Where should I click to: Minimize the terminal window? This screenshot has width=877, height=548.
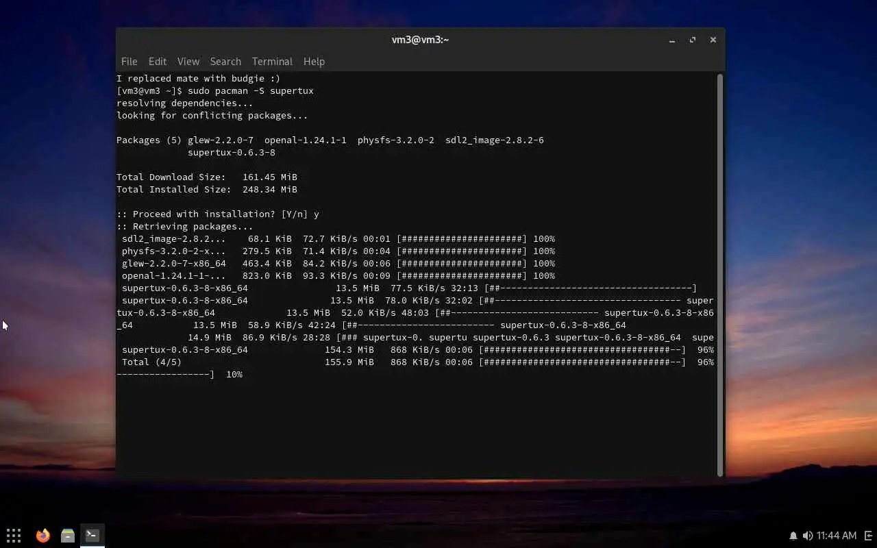point(672,40)
